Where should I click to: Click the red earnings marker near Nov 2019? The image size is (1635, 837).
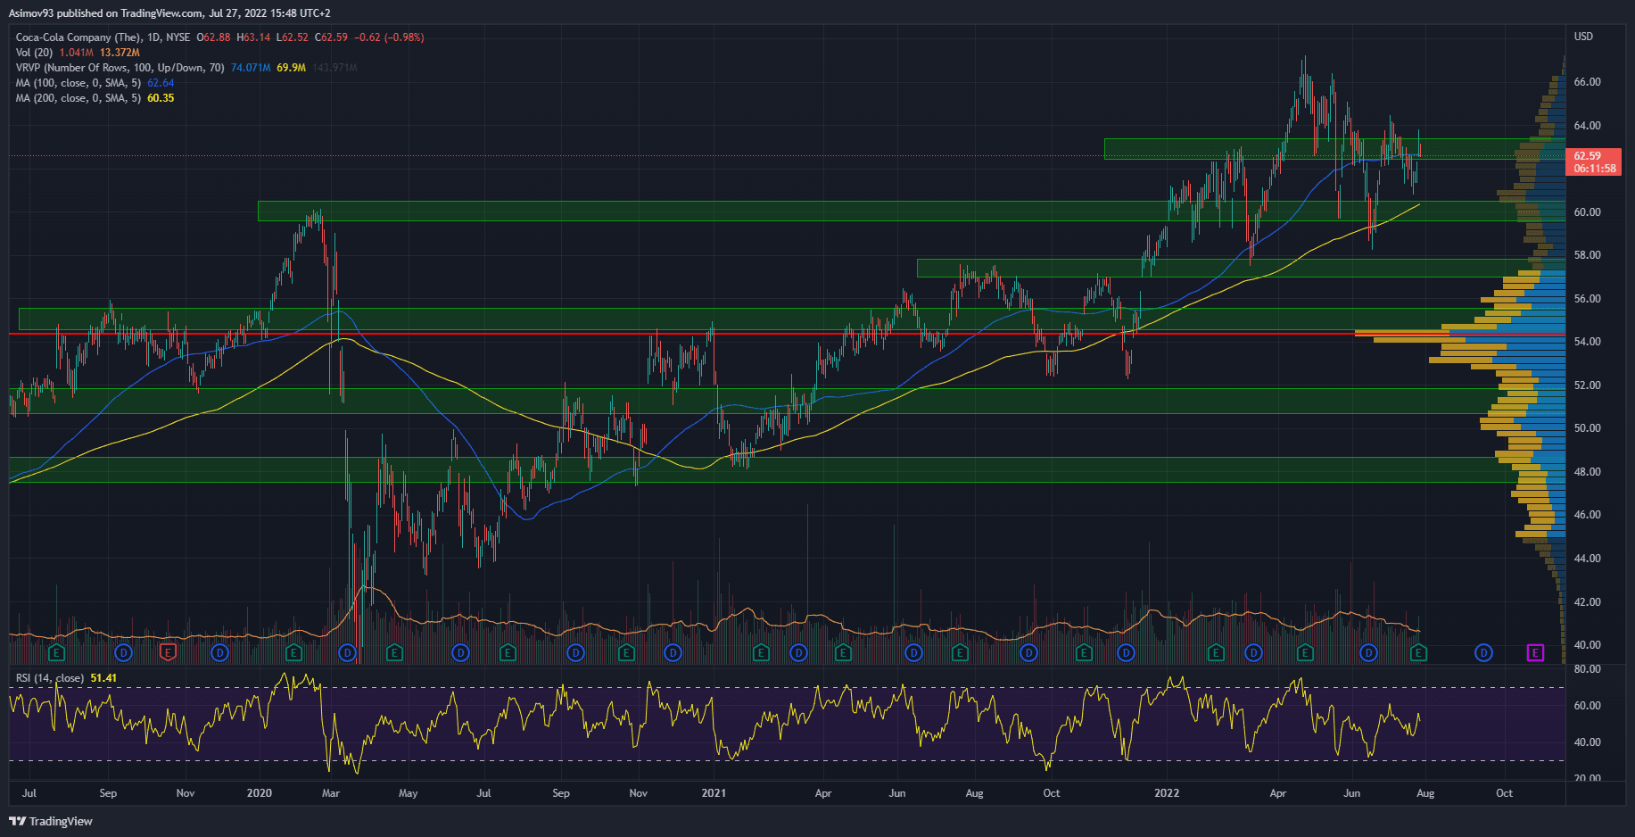click(167, 653)
